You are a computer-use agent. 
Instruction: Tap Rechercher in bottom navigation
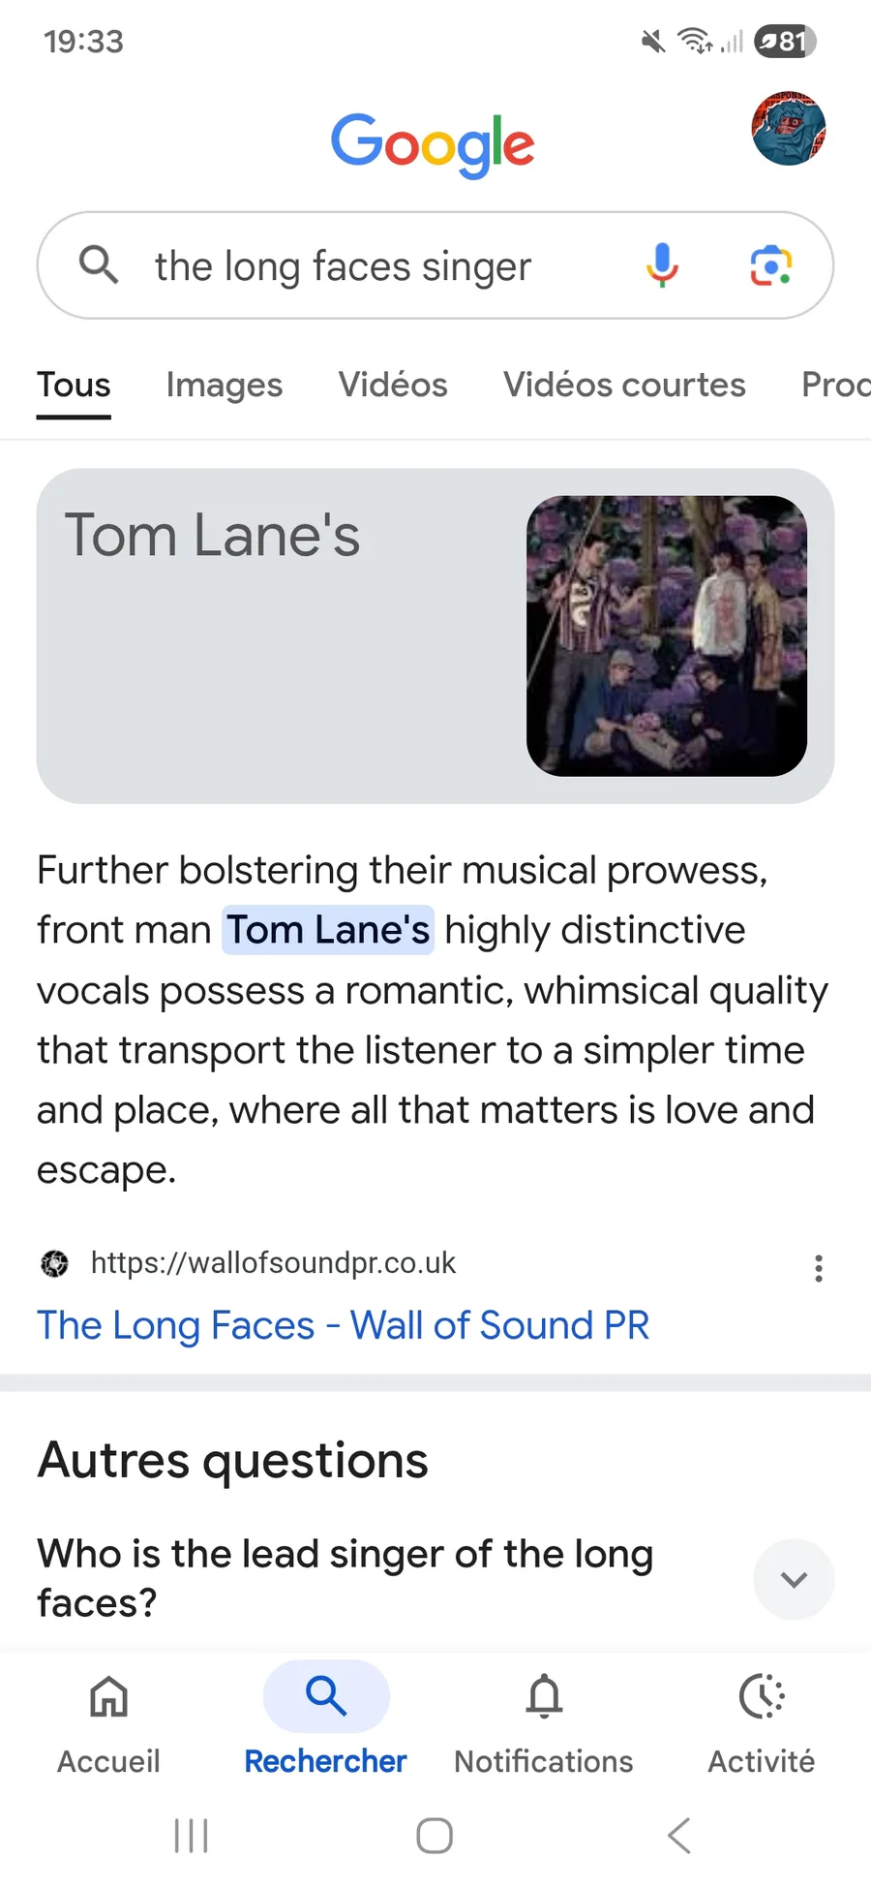pyautogui.click(x=326, y=1721)
